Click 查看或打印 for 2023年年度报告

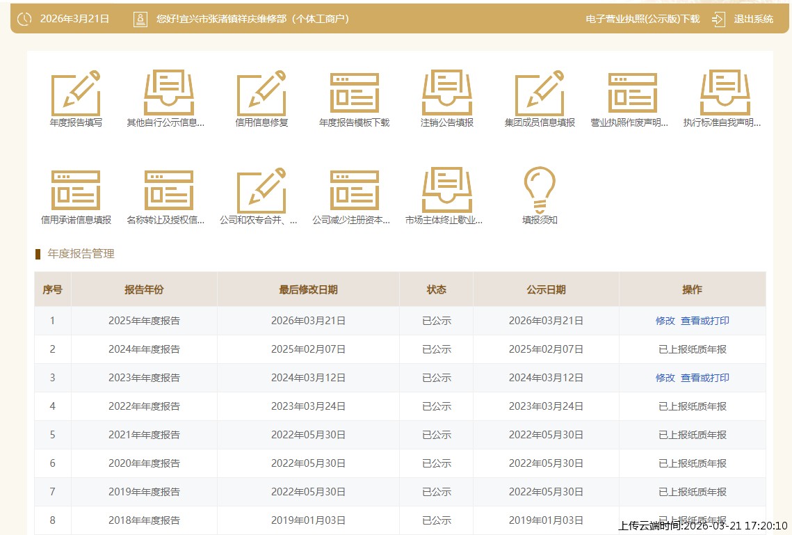click(x=705, y=378)
